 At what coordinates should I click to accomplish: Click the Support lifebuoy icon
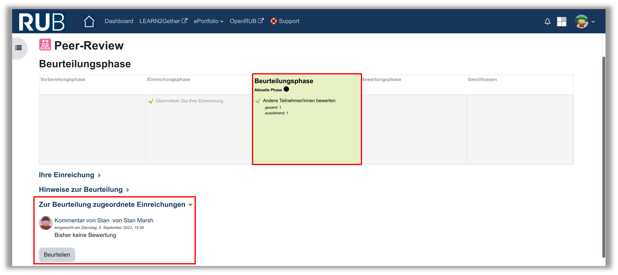[x=273, y=21]
